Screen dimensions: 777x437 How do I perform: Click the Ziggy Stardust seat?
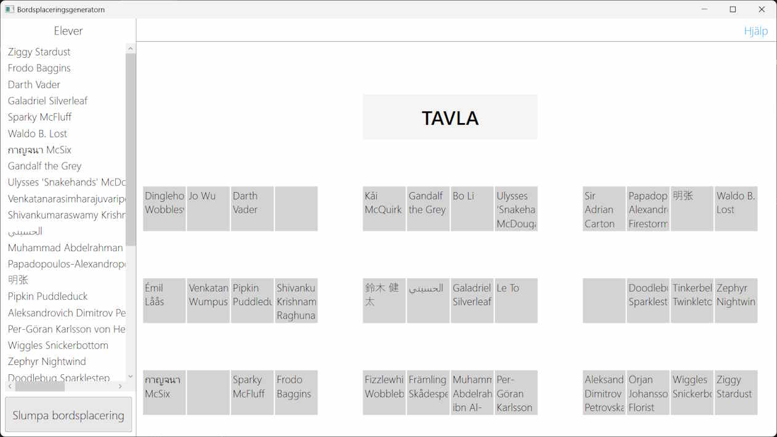pos(736,392)
